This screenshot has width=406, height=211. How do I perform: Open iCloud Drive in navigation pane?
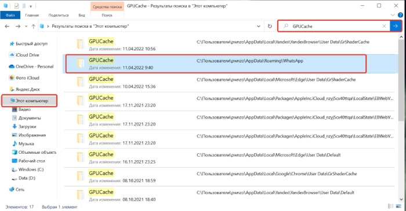point(24,55)
